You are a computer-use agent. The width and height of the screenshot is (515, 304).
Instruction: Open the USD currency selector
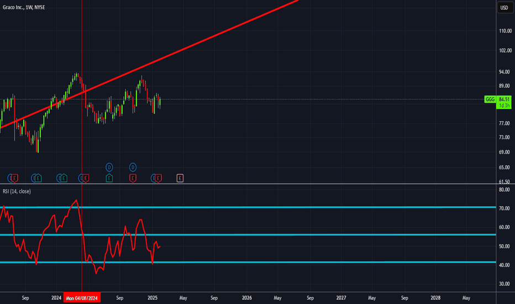504,8
